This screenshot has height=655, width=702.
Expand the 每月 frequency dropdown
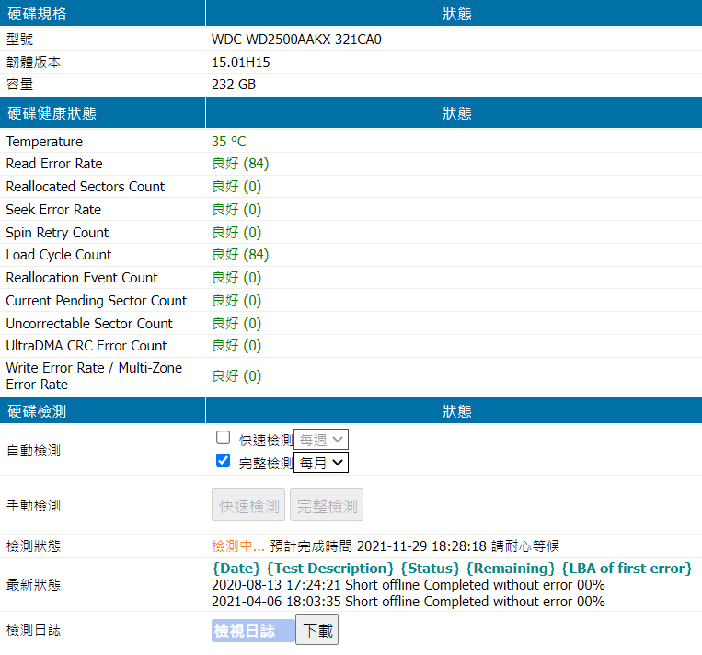point(321,463)
